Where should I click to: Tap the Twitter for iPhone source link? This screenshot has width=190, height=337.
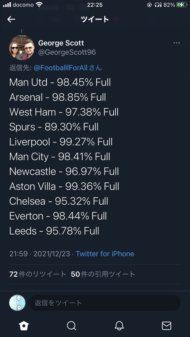(105, 254)
